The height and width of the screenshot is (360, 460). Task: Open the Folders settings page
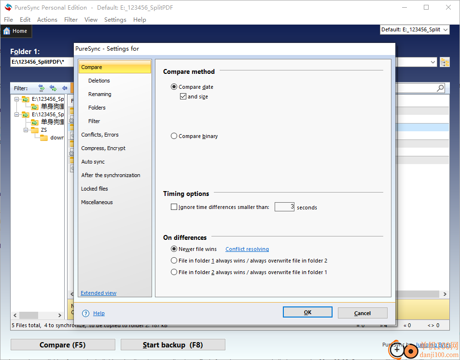(97, 108)
